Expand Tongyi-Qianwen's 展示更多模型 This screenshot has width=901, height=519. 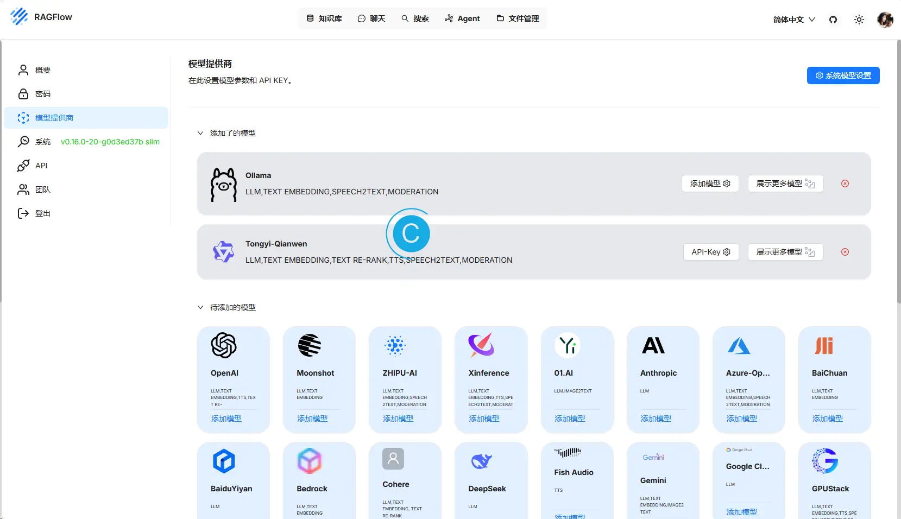[x=785, y=252]
